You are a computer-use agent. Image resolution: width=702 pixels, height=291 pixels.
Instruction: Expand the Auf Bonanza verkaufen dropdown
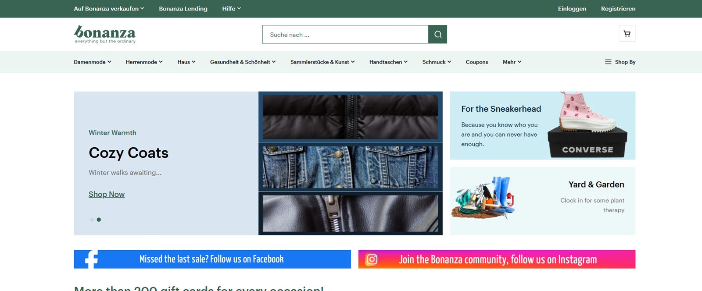(109, 8)
